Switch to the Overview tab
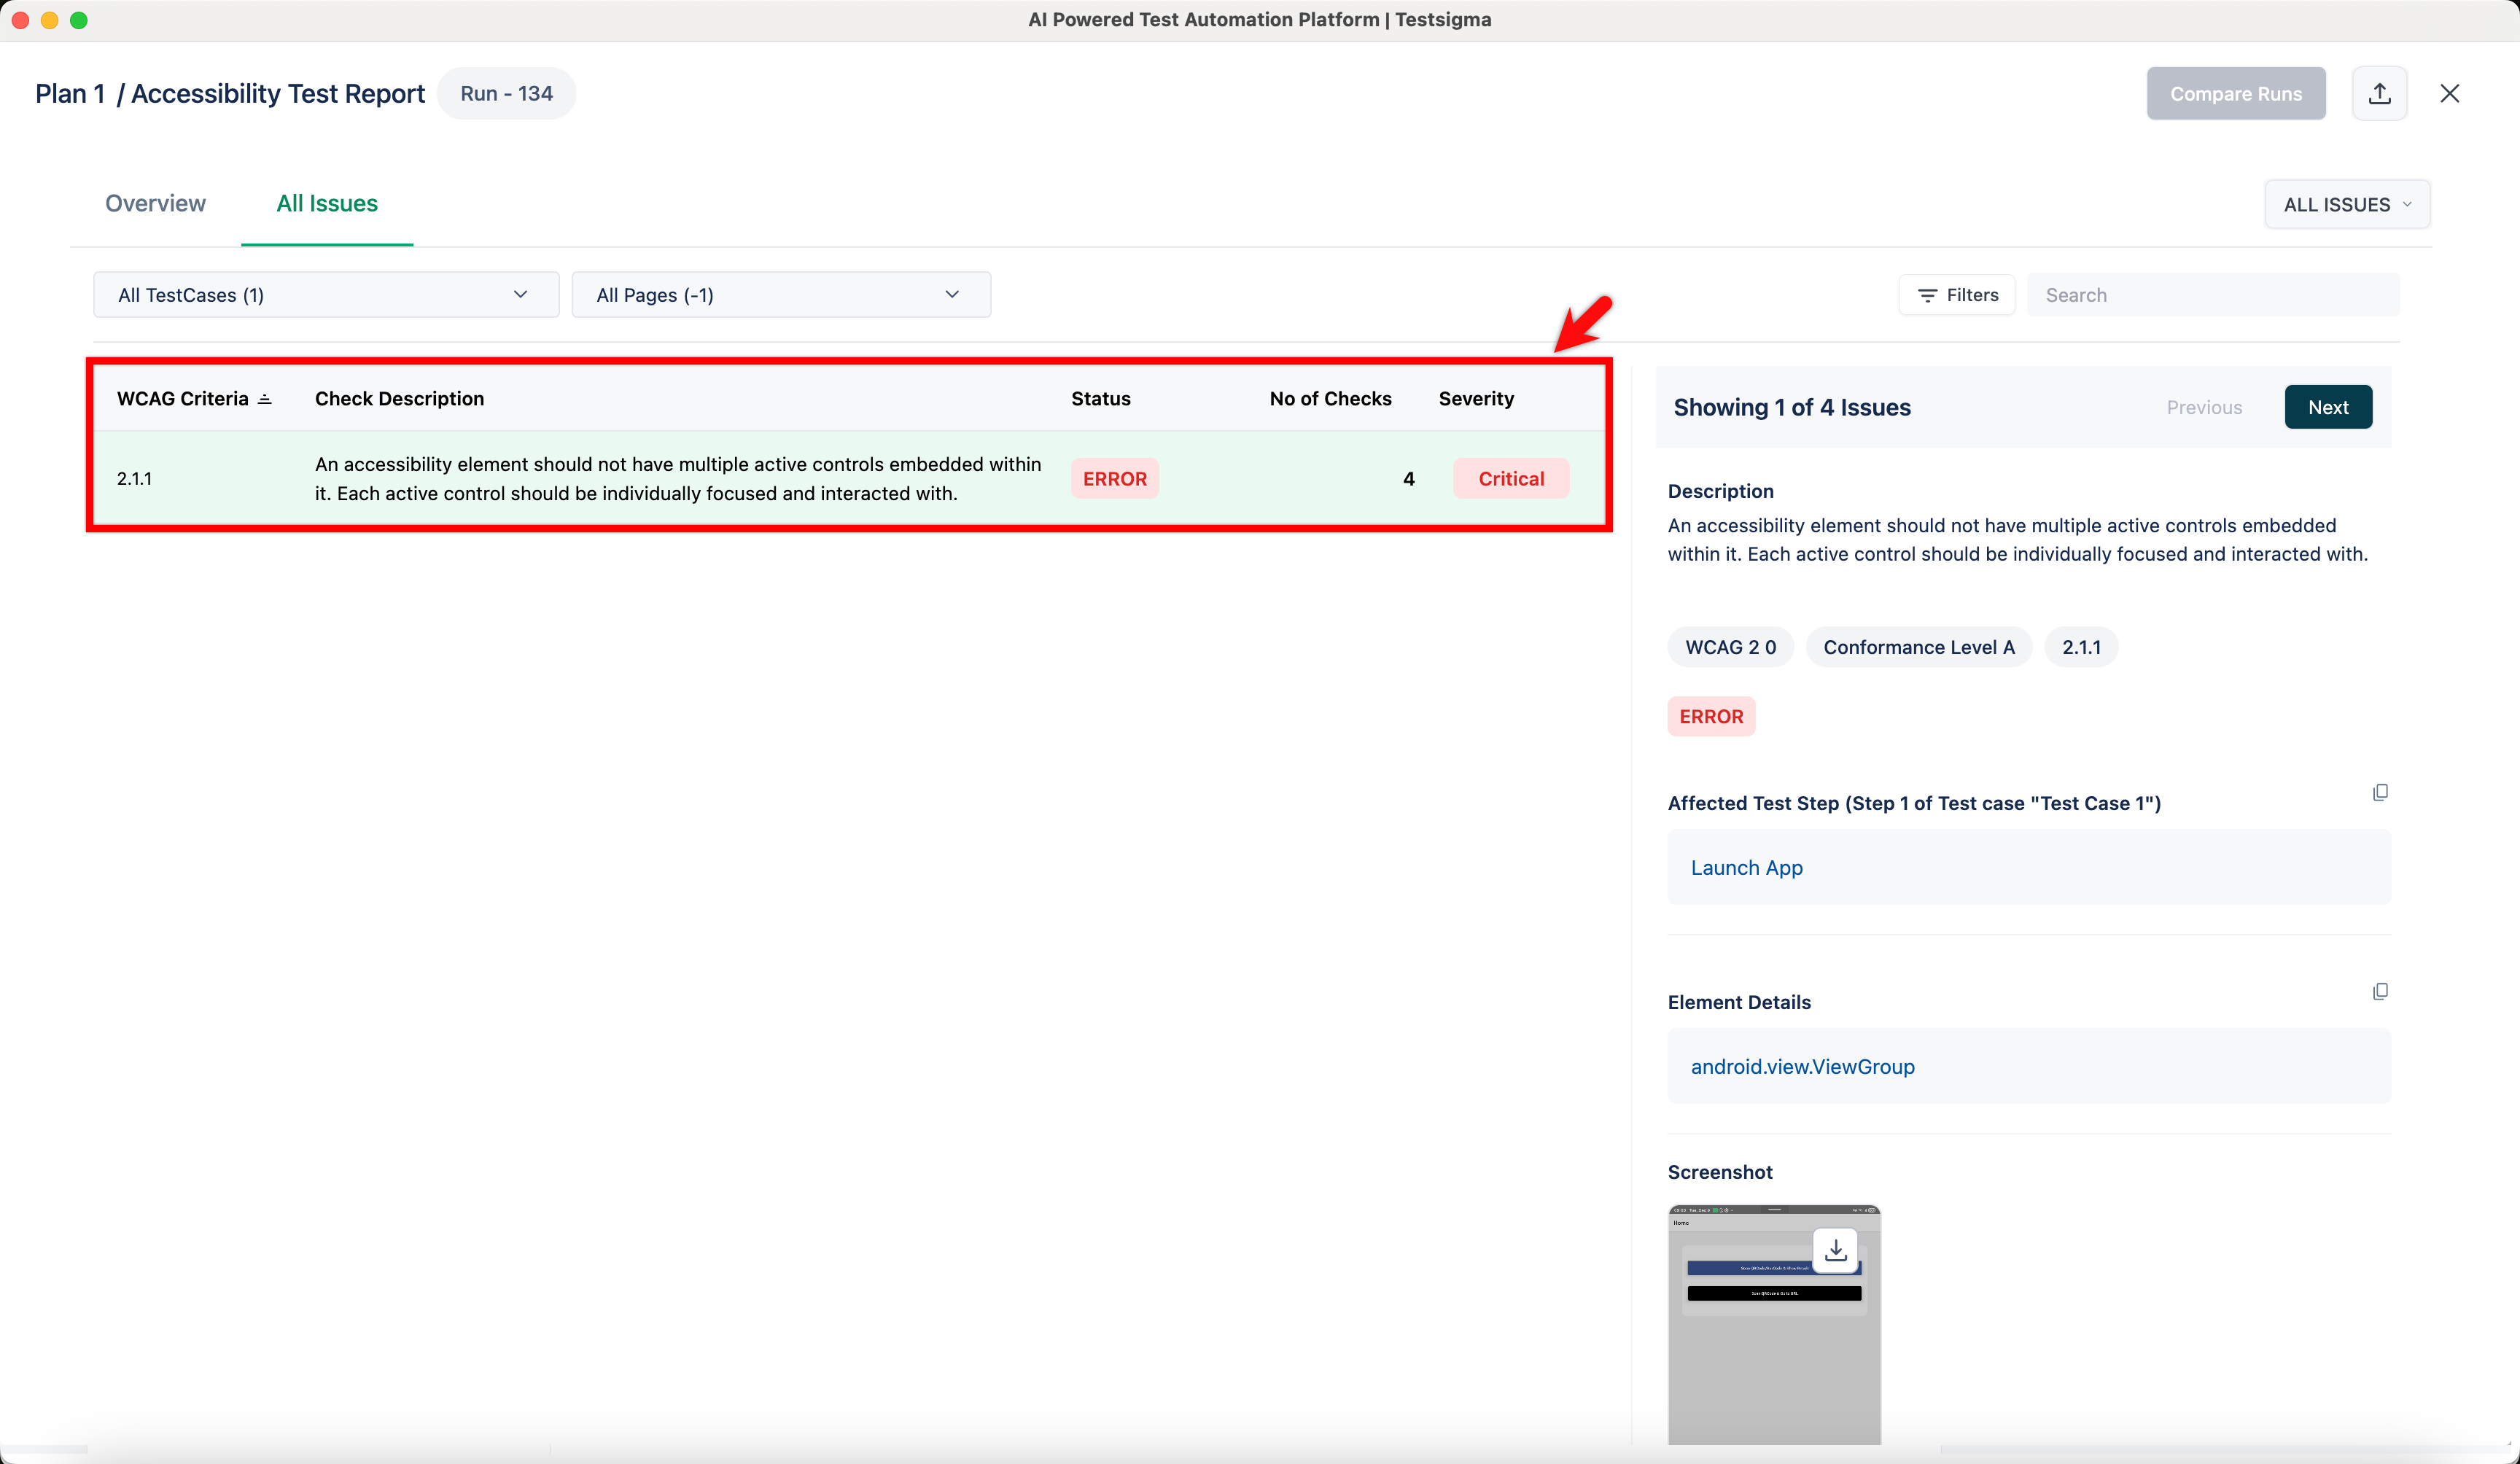This screenshot has height=1464, width=2520. pyautogui.click(x=155, y=203)
